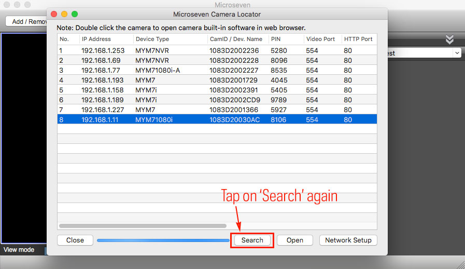
Task: Click the PIN column header
Action: pyautogui.click(x=285, y=39)
